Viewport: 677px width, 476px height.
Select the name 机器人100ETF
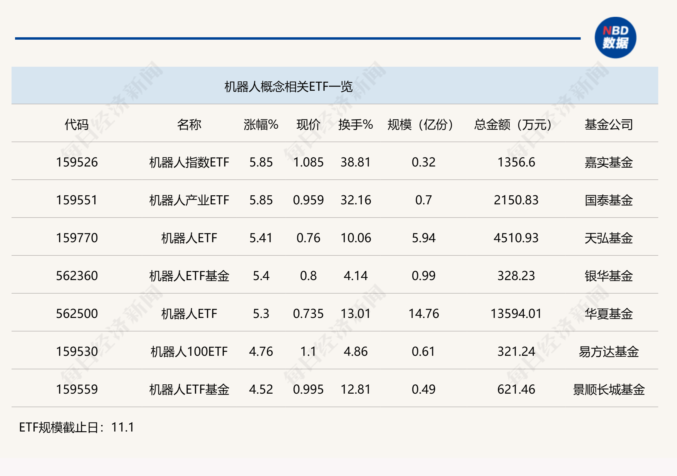189,352
